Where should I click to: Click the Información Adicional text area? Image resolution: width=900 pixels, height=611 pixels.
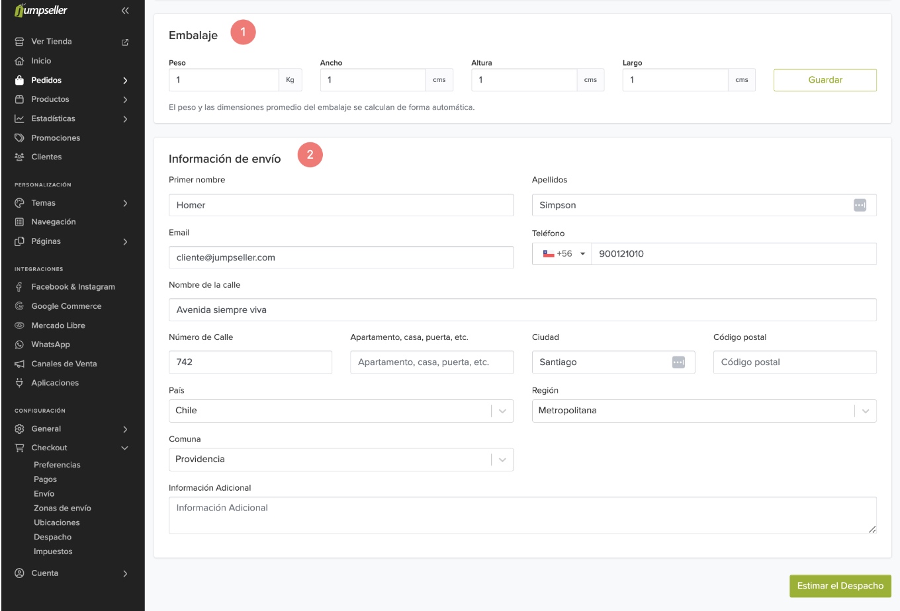[x=522, y=515]
